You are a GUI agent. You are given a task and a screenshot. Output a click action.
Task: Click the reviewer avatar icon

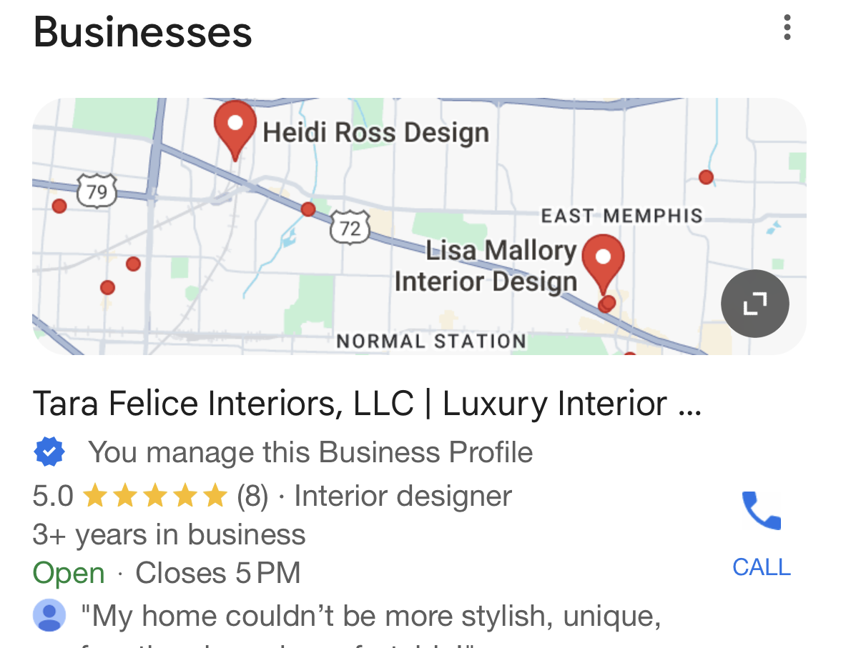49,614
